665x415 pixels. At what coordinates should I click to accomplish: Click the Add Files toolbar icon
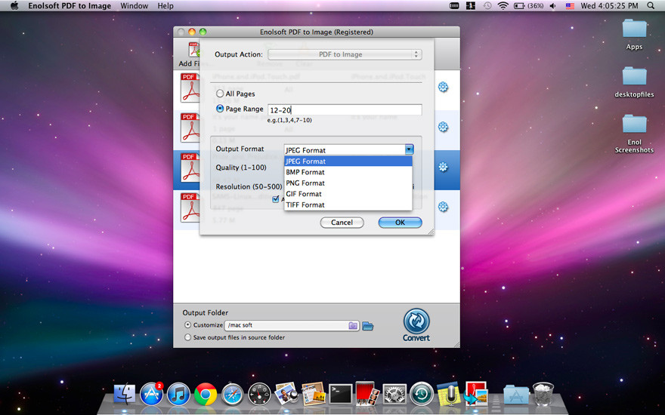193,50
